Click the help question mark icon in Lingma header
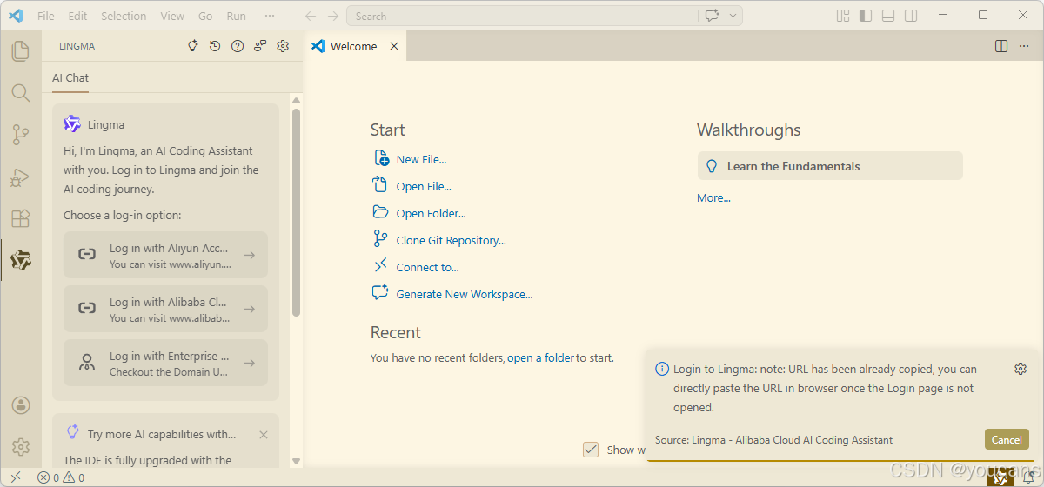Viewport: 1044px width, 487px height. [238, 46]
